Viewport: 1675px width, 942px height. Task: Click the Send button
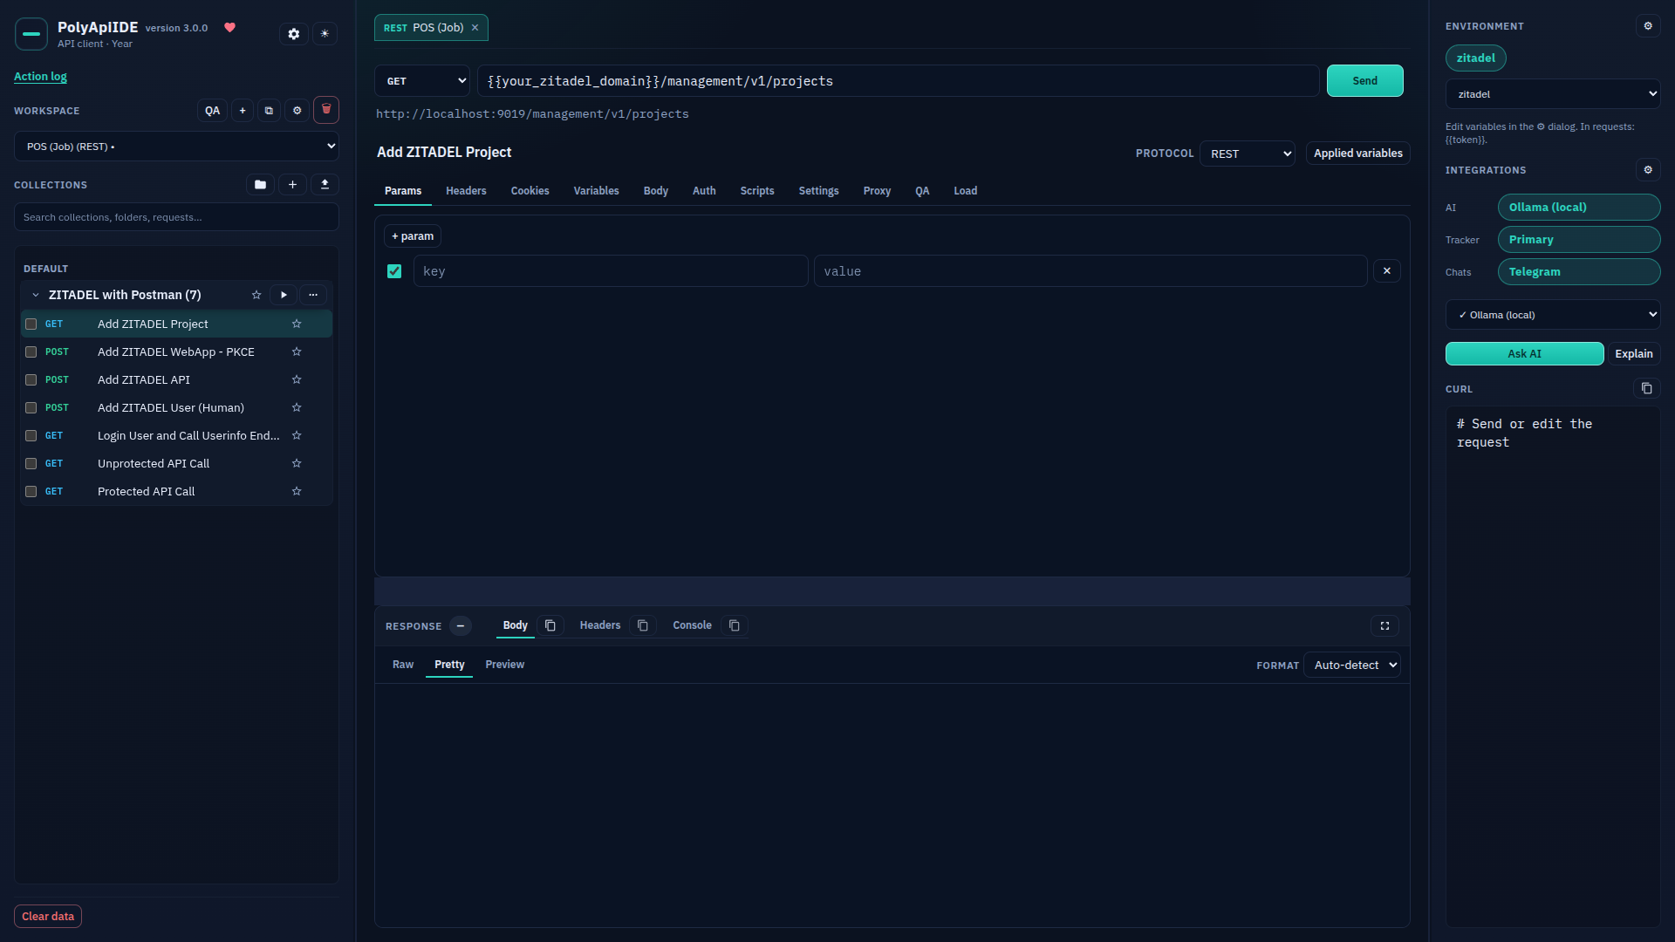pos(1365,81)
